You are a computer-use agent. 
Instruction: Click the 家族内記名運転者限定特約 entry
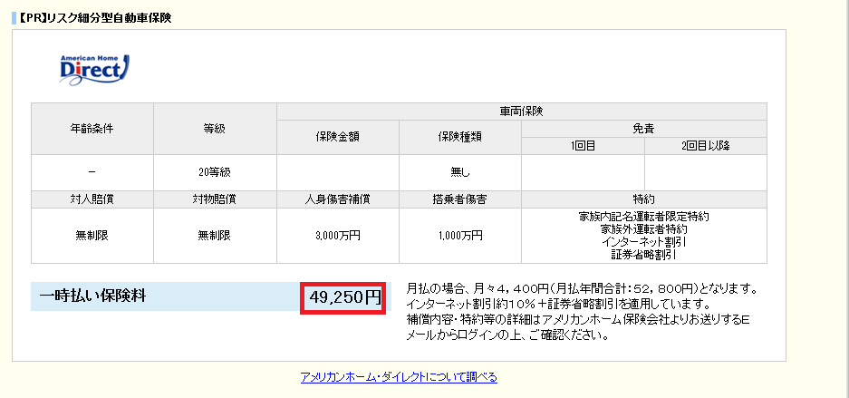pos(643,217)
